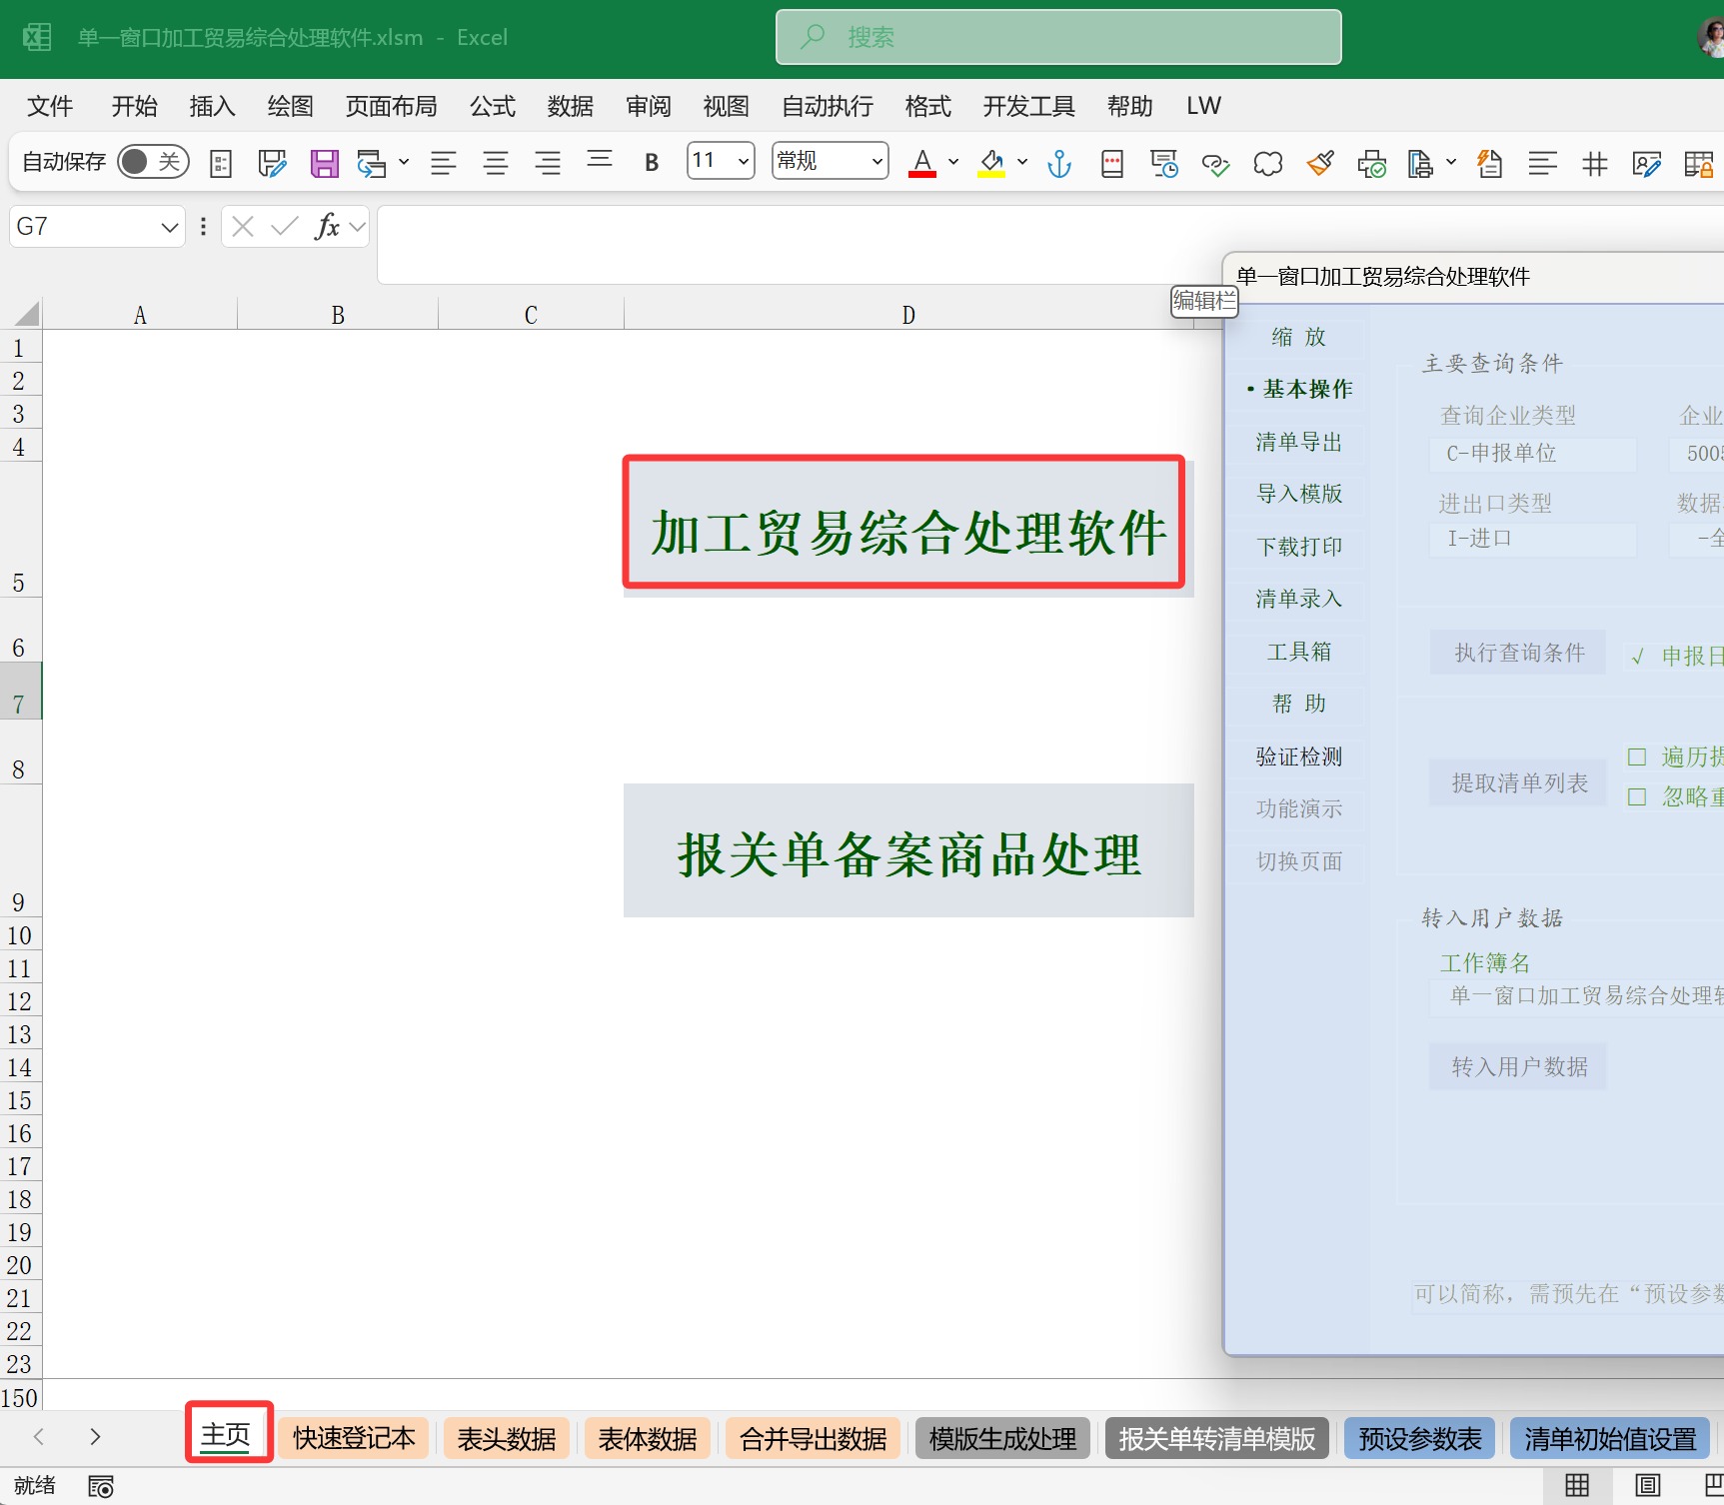Click the grid hash icon
This screenshot has width=1724, height=1505.
pos(1595,163)
